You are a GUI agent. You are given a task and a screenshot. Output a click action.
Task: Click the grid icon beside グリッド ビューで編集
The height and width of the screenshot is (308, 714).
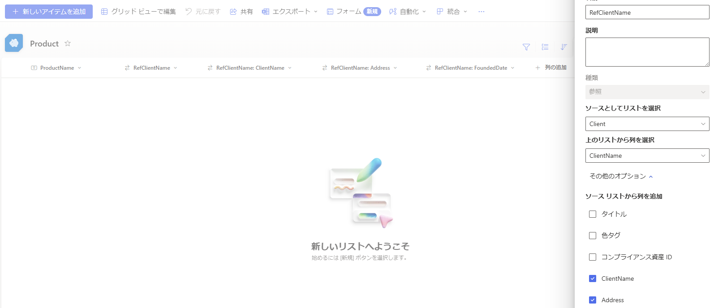(x=104, y=12)
